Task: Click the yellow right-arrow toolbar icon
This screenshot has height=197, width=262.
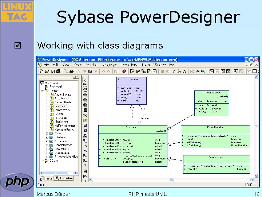Action: (x=203, y=72)
